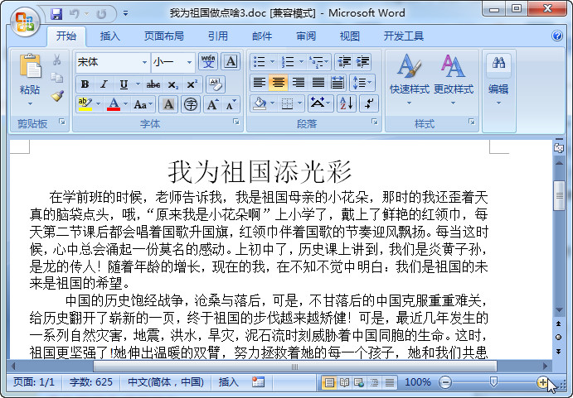Switch to the 邮件 tab
Screen dimensions: 573x398
[262, 36]
